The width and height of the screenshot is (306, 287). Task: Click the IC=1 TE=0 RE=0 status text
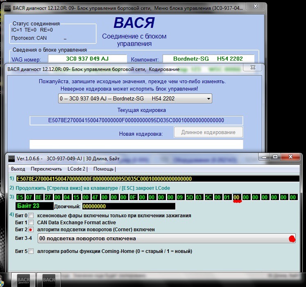(x=32, y=30)
